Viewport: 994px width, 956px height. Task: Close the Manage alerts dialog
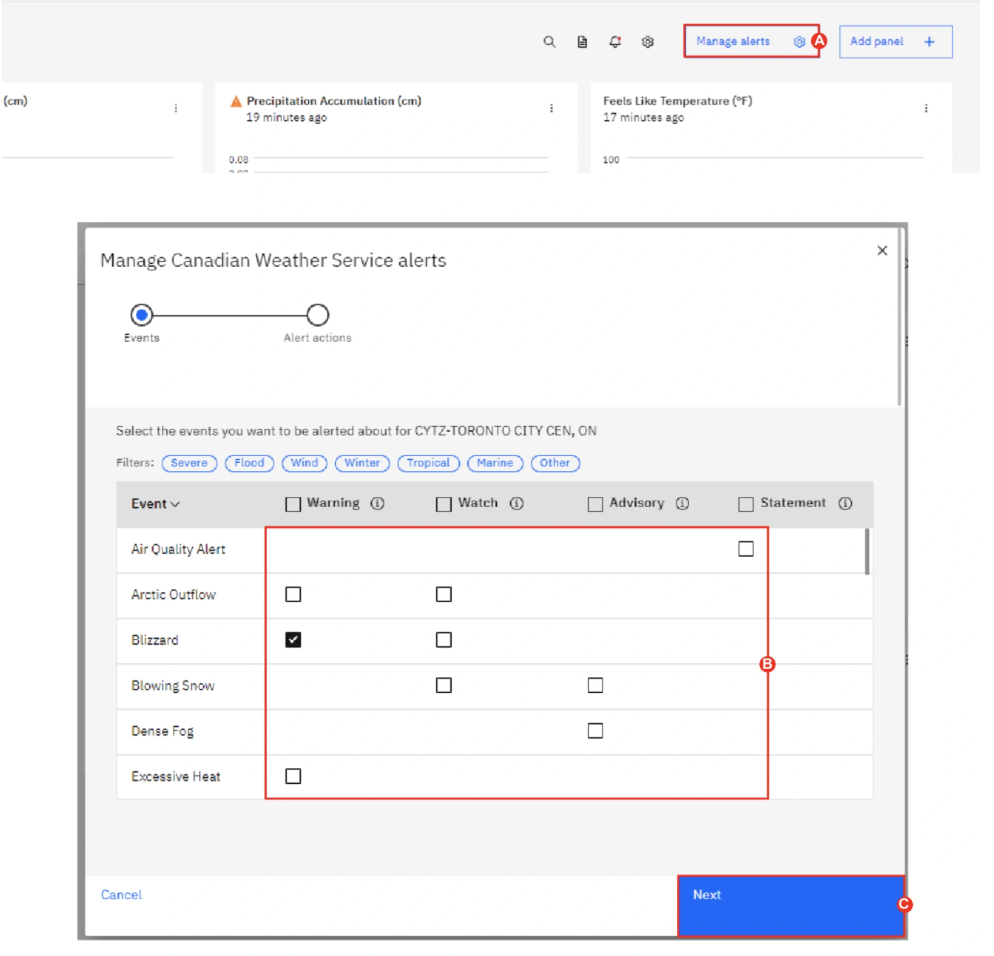[882, 251]
